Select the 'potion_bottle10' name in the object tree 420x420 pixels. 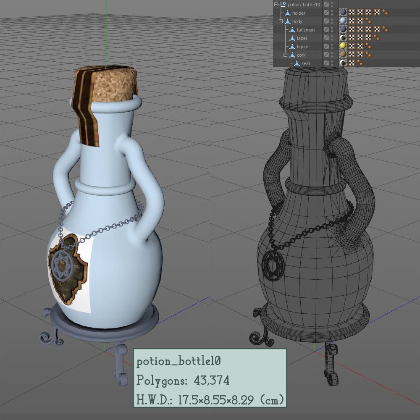pyautogui.click(x=304, y=5)
